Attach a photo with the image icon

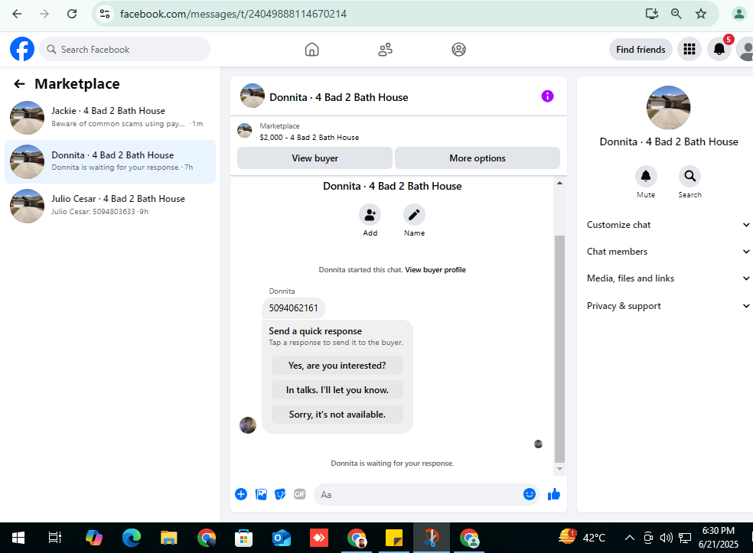(x=261, y=494)
